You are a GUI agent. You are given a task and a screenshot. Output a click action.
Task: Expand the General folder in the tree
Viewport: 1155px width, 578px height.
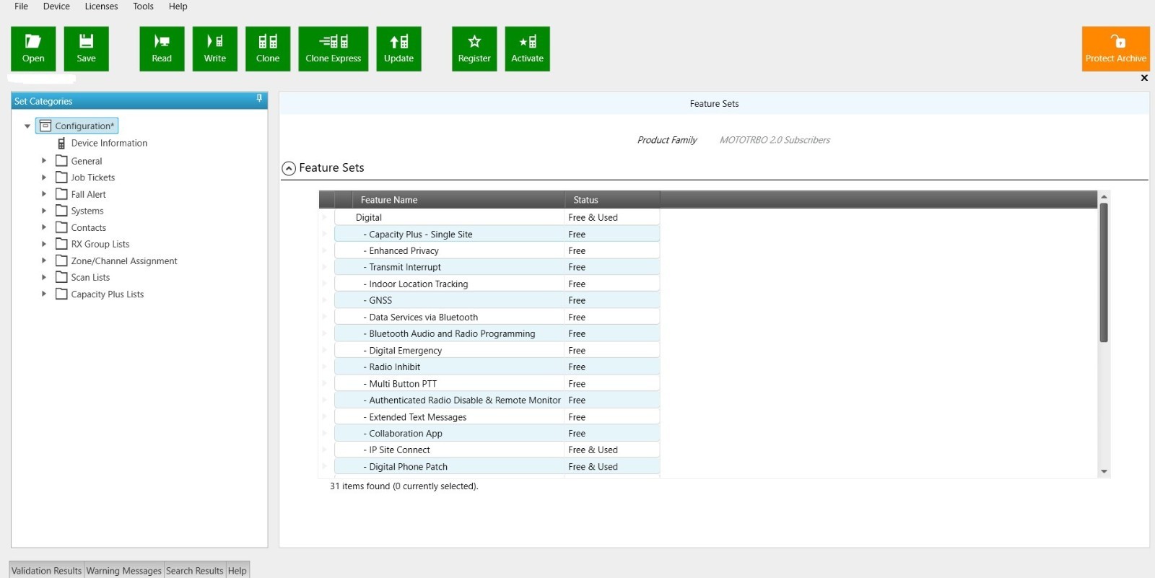[x=44, y=161]
